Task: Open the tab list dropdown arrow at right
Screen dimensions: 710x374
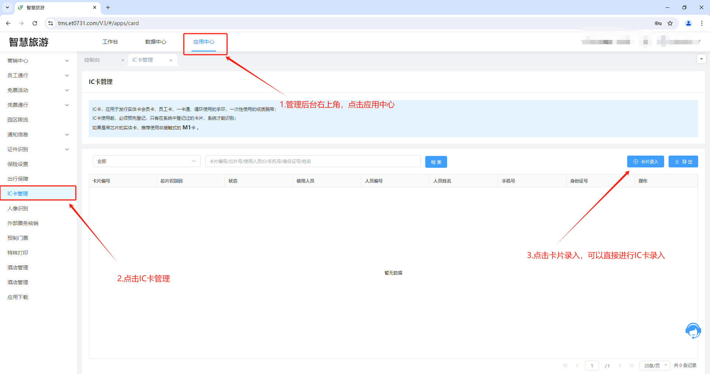Action: click(701, 59)
